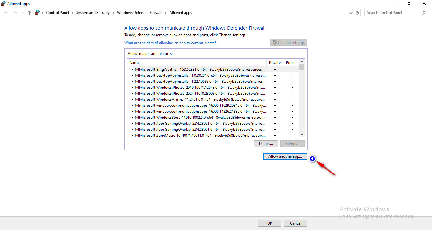Click the Allow another app button
The height and width of the screenshot is (230, 432).
285,156
